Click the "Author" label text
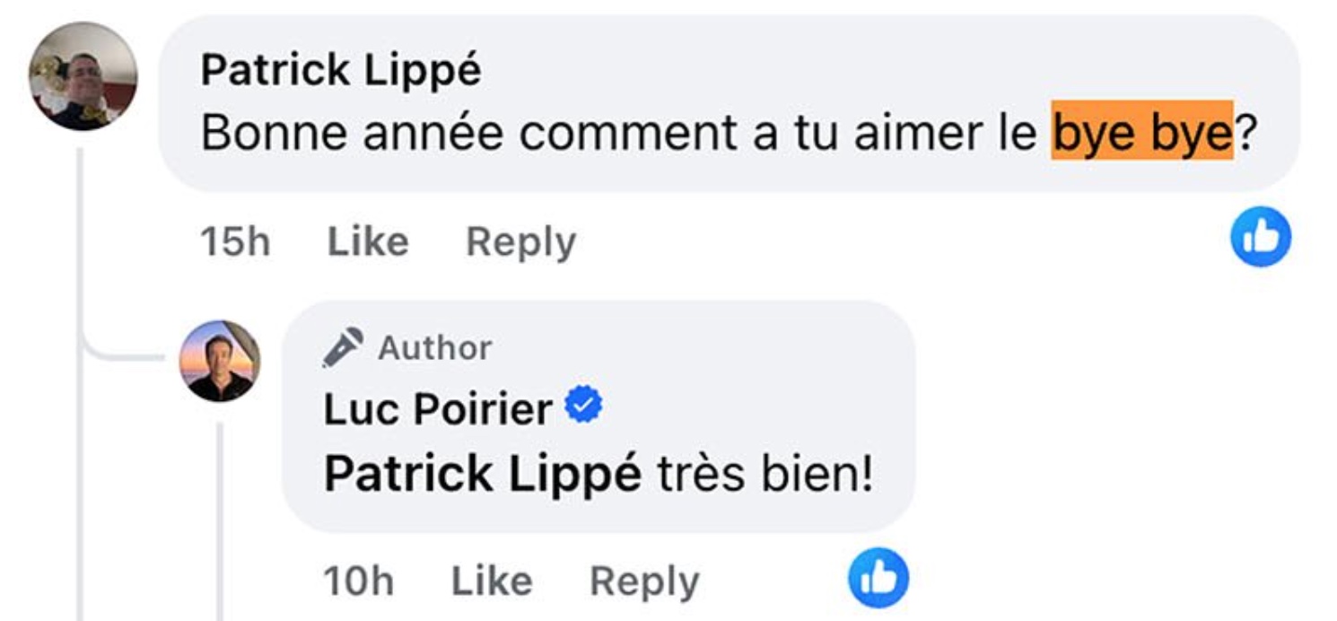The image size is (1337, 621). point(434,347)
